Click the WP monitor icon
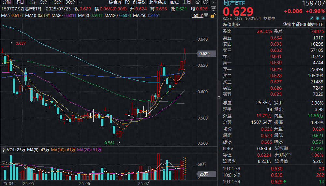The width and height of the screenshot is (326, 186). tap(214, 9)
